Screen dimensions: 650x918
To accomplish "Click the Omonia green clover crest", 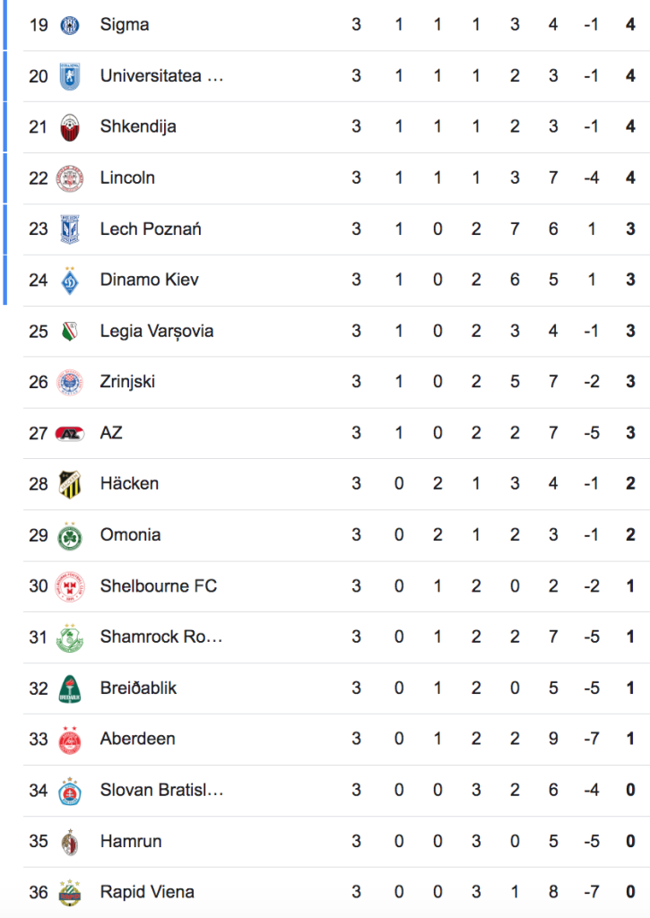I will point(70,536).
